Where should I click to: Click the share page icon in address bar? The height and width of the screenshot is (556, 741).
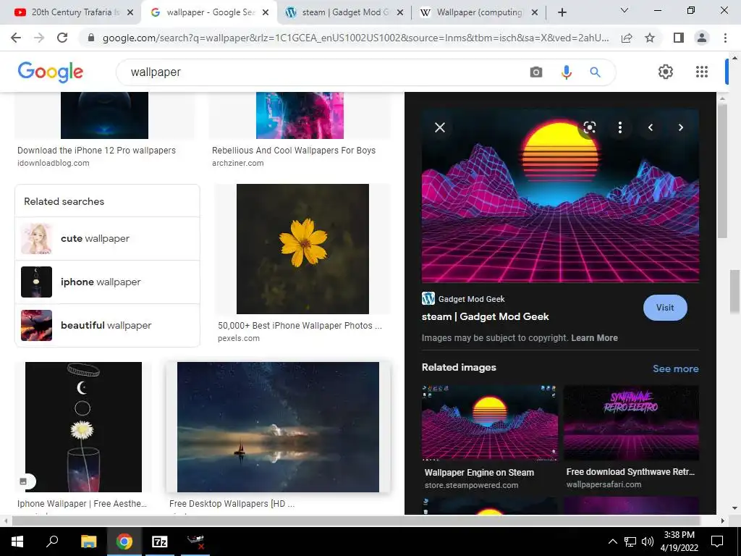pos(627,38)
